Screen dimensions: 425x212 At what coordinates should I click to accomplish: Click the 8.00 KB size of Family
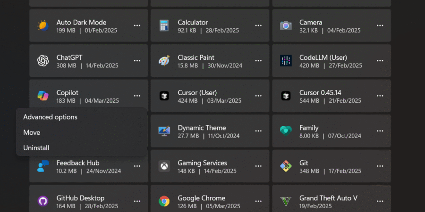[309, 136]
